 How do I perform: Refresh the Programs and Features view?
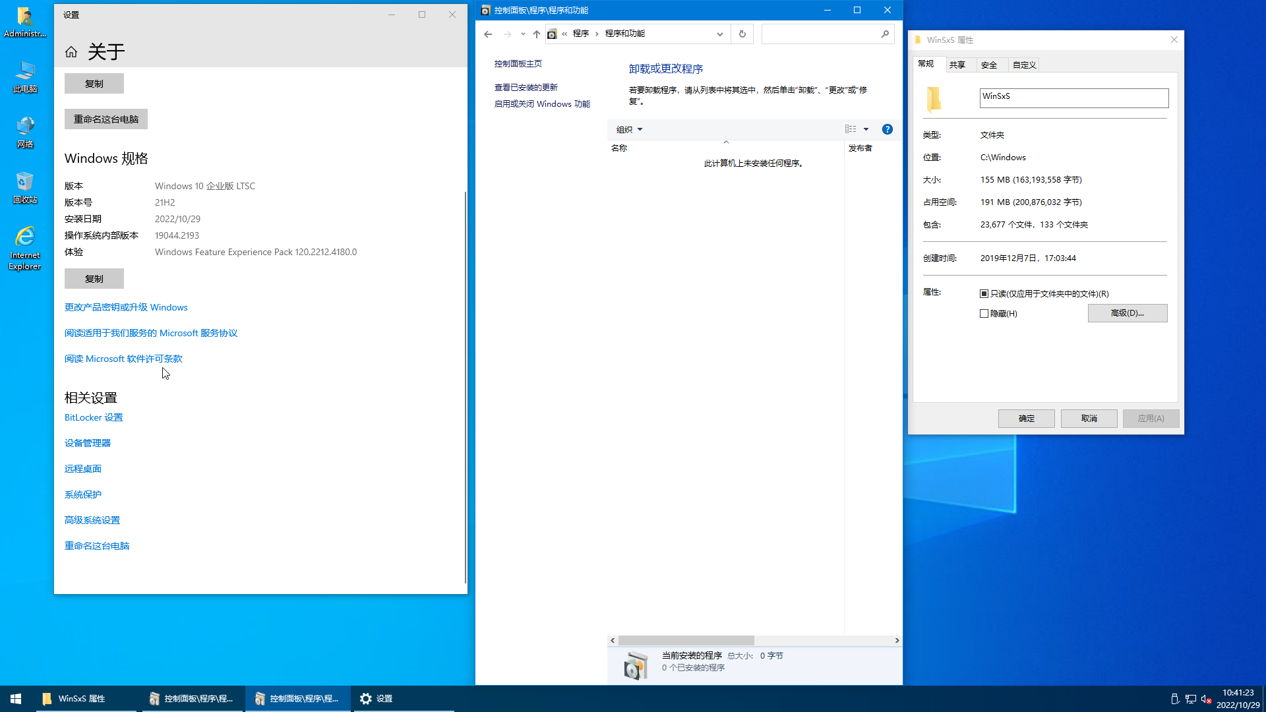coord(742,34)
